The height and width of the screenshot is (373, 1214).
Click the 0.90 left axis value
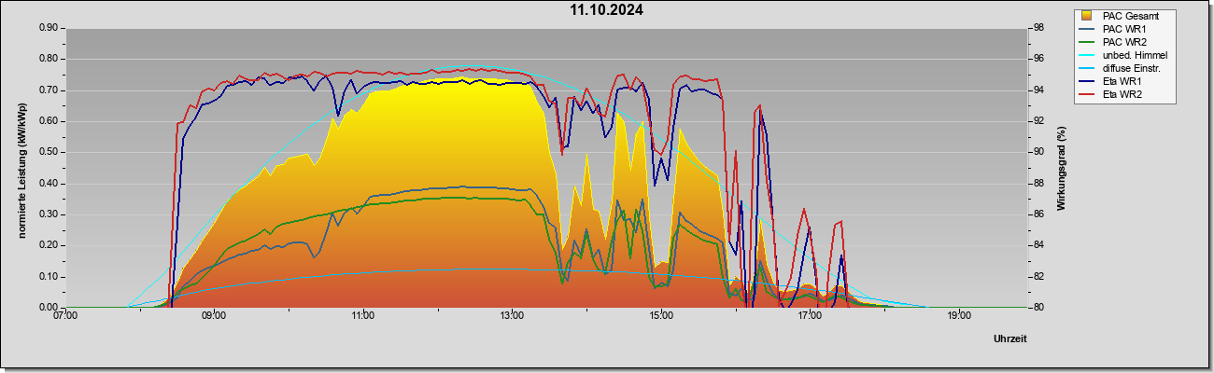[x=49, y=28]
